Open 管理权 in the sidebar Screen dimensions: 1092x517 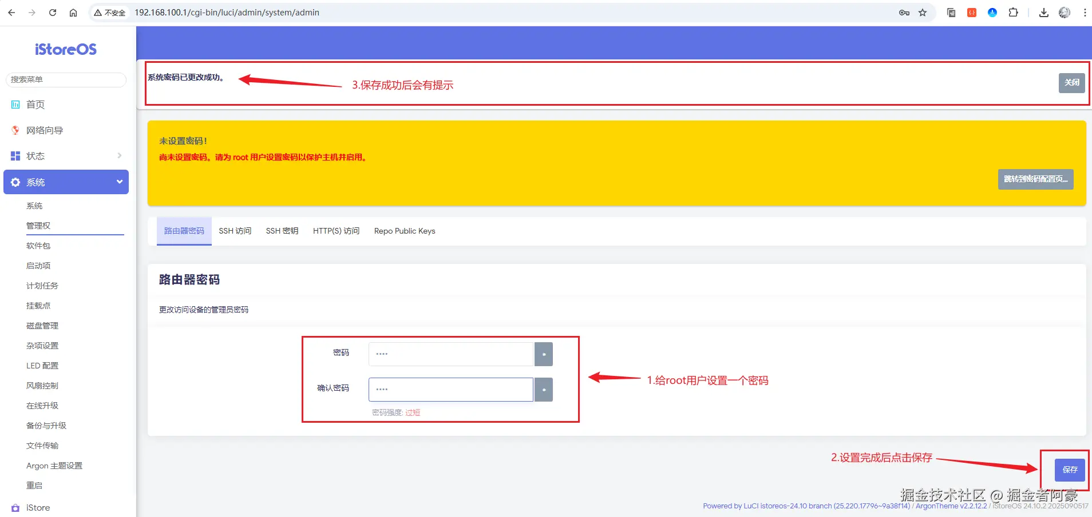point(38,226)
